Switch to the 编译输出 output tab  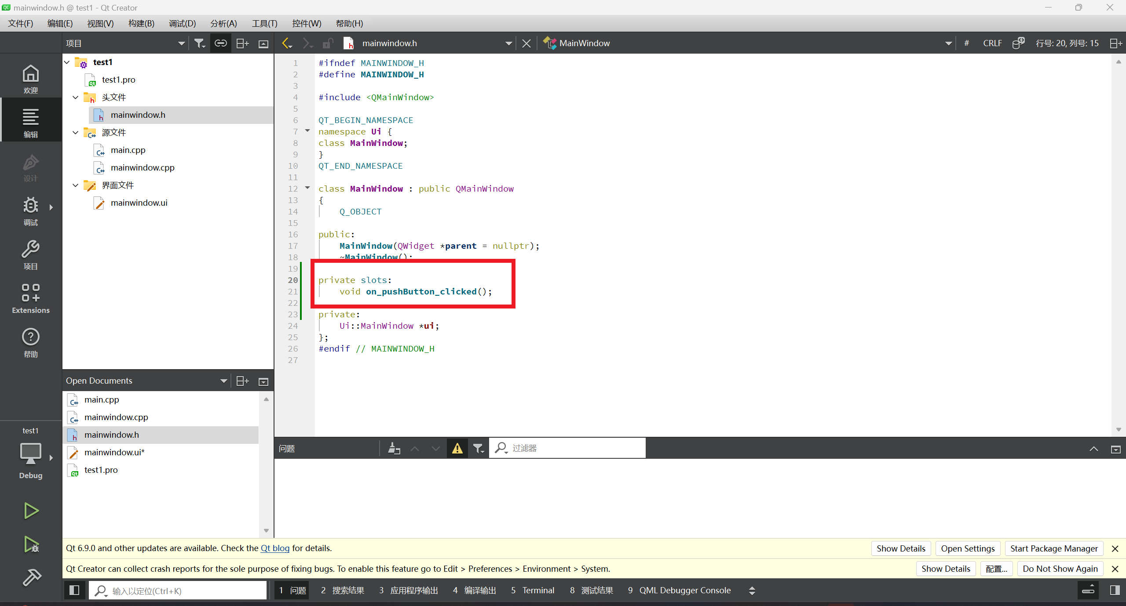point(475,590)
